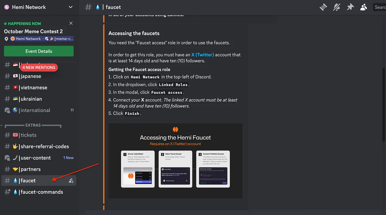
Task: Click the Hemi Network server icon
Action: coord(7,7)
